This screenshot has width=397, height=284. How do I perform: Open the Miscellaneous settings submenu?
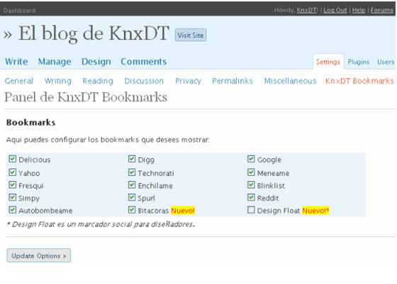[290, 81]
